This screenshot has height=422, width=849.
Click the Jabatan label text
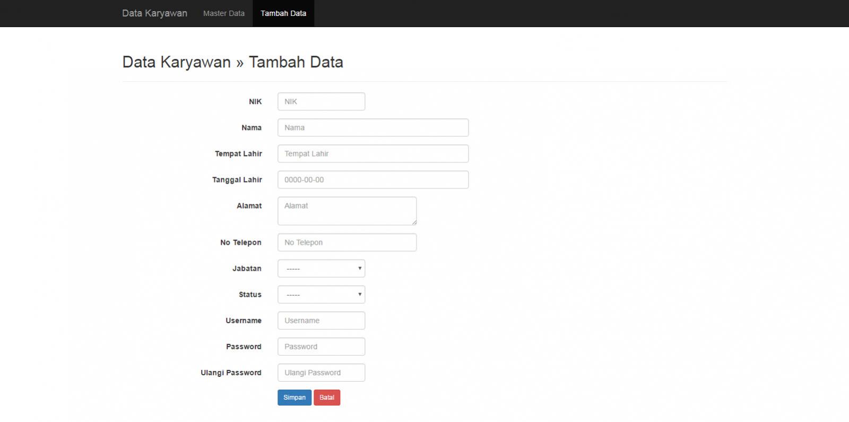pyautogui.click(x=247, y=268)
